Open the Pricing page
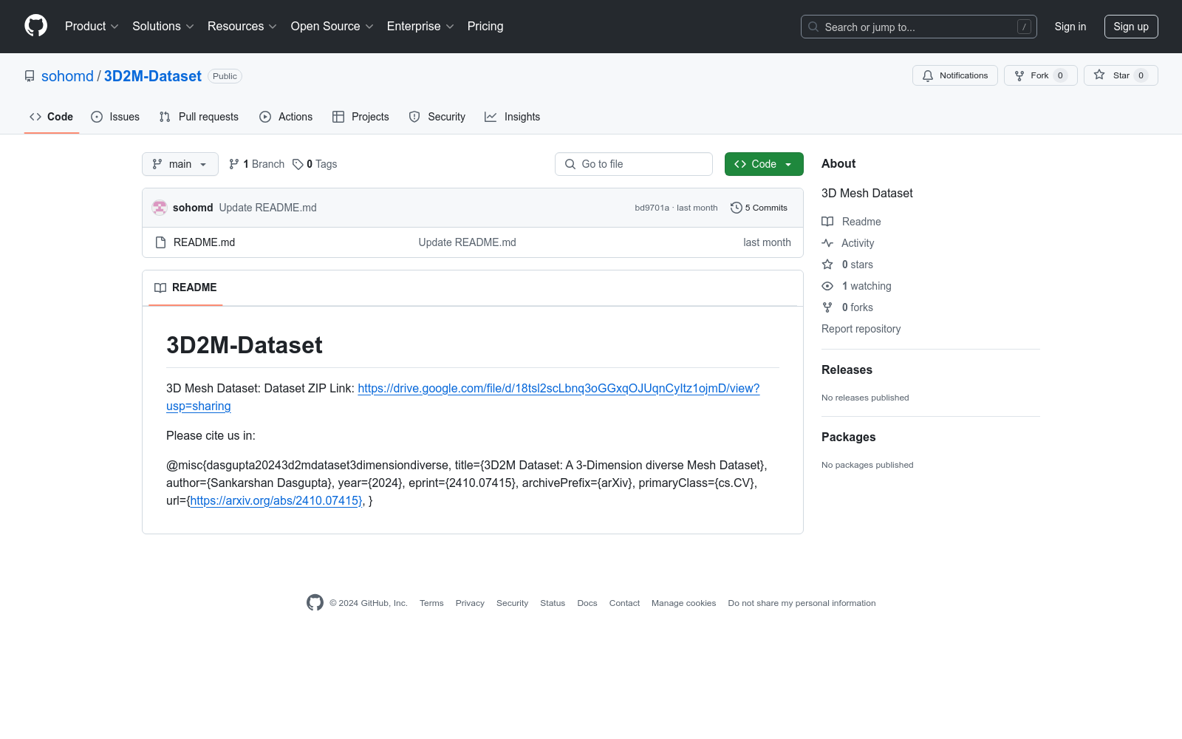1182x739 pixels. tap(485, 26)
